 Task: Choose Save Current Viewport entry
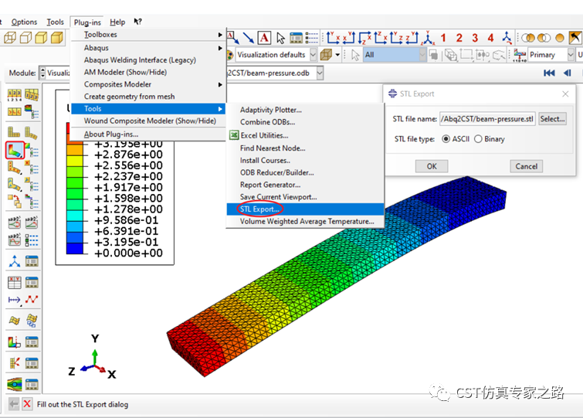tap(305, 197)
